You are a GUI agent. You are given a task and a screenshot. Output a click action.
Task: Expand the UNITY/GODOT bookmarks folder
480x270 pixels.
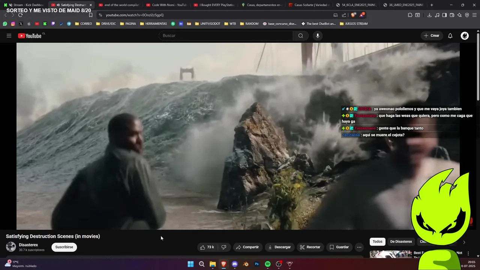[208, 24]
